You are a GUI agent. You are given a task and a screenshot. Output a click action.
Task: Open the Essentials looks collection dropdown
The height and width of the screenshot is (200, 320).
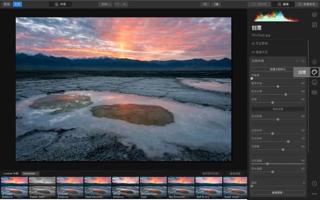point(30,173)
